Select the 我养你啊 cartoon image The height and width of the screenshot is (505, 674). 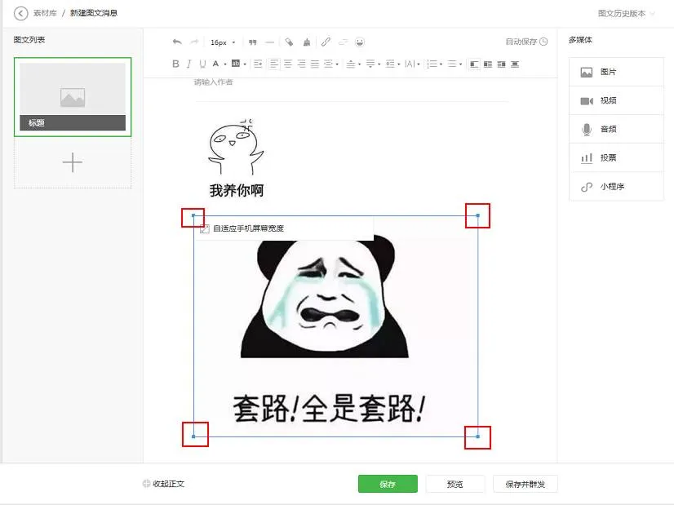point(236,157)
